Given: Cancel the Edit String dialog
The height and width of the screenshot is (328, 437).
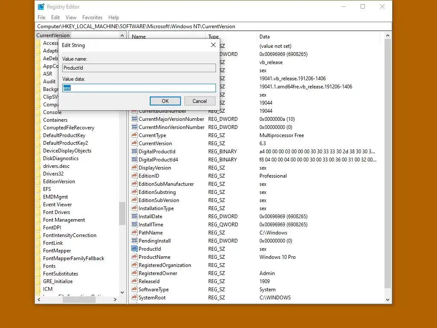Looking at the screenshot, I should click(x=200, y=101).
